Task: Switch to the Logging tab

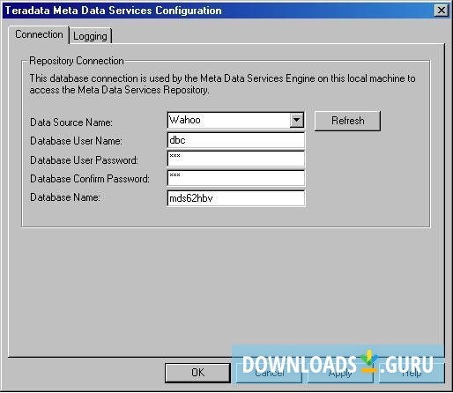Action: click(x=90, y=36)
